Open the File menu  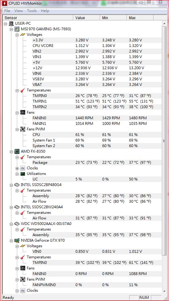(x=7, y=11)
